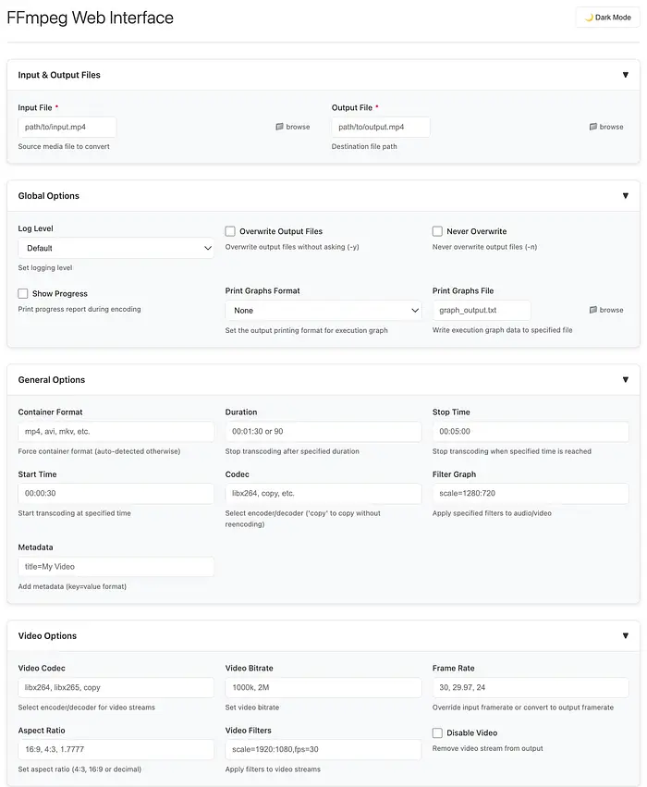The height and width of the screenshot is (787, 647).
Task: Enable Show Progress checkbox
Action: [x=23, y=293]
